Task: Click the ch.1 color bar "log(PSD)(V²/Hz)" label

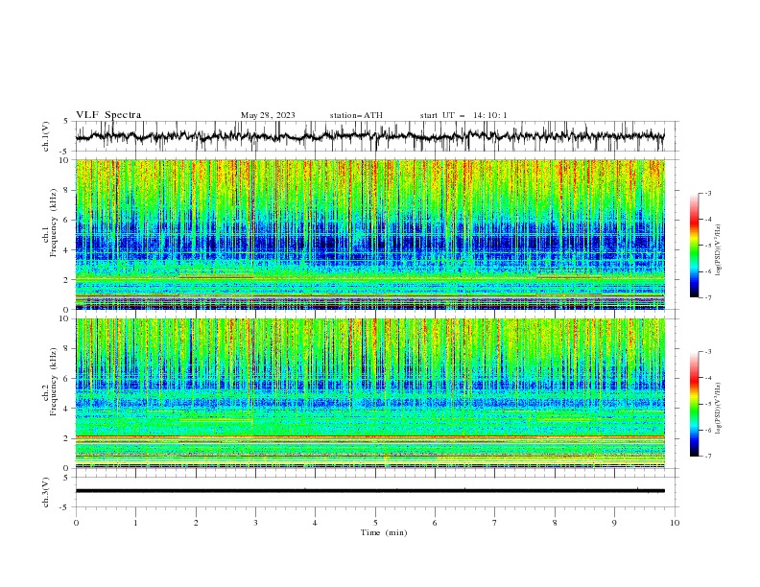Action: coord(718,250)
